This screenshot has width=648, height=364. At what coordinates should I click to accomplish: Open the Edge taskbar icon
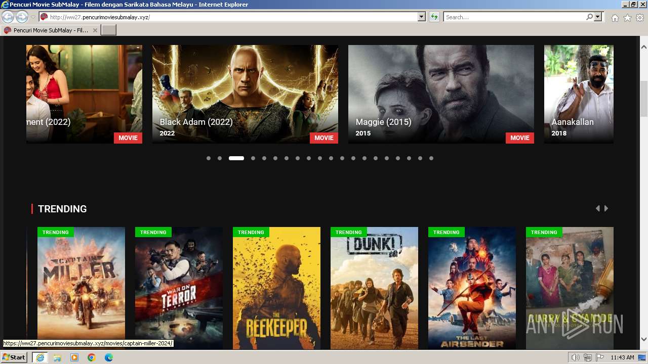tap(109, 357)
